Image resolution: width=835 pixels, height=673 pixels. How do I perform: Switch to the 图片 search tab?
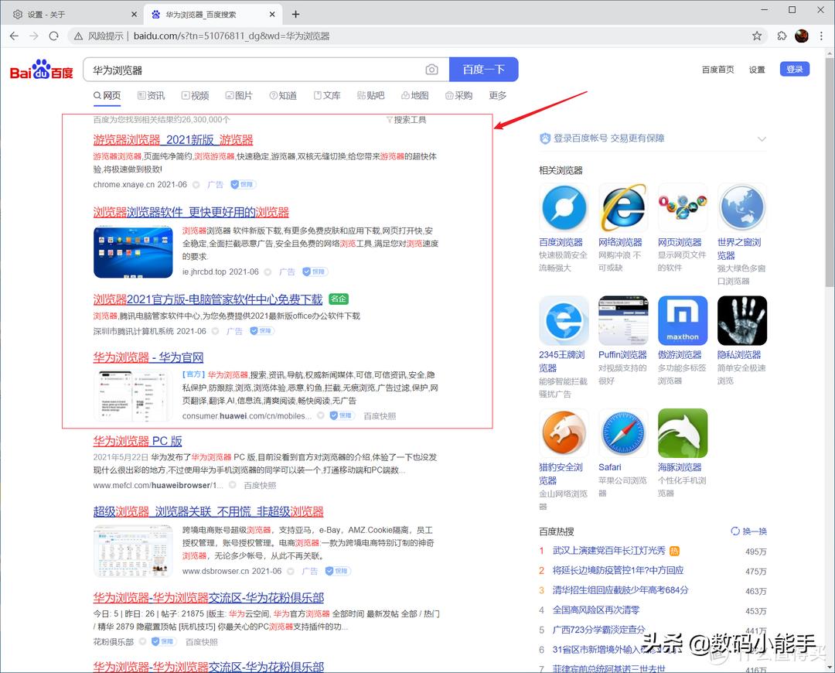(x=240, y=96)
